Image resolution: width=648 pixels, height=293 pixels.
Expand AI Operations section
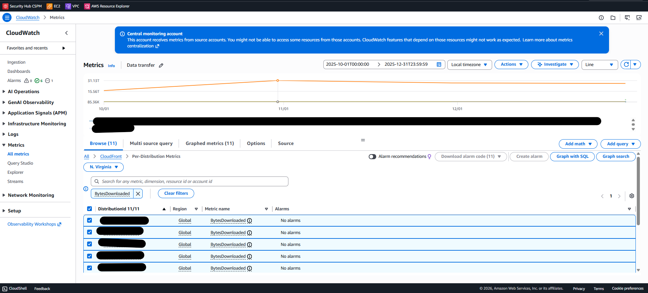click(x=23, y=91)
